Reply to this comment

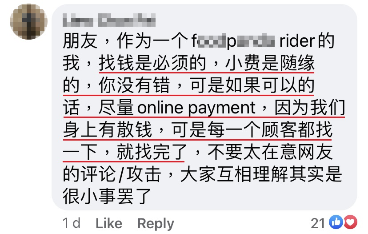click(156, 223)
